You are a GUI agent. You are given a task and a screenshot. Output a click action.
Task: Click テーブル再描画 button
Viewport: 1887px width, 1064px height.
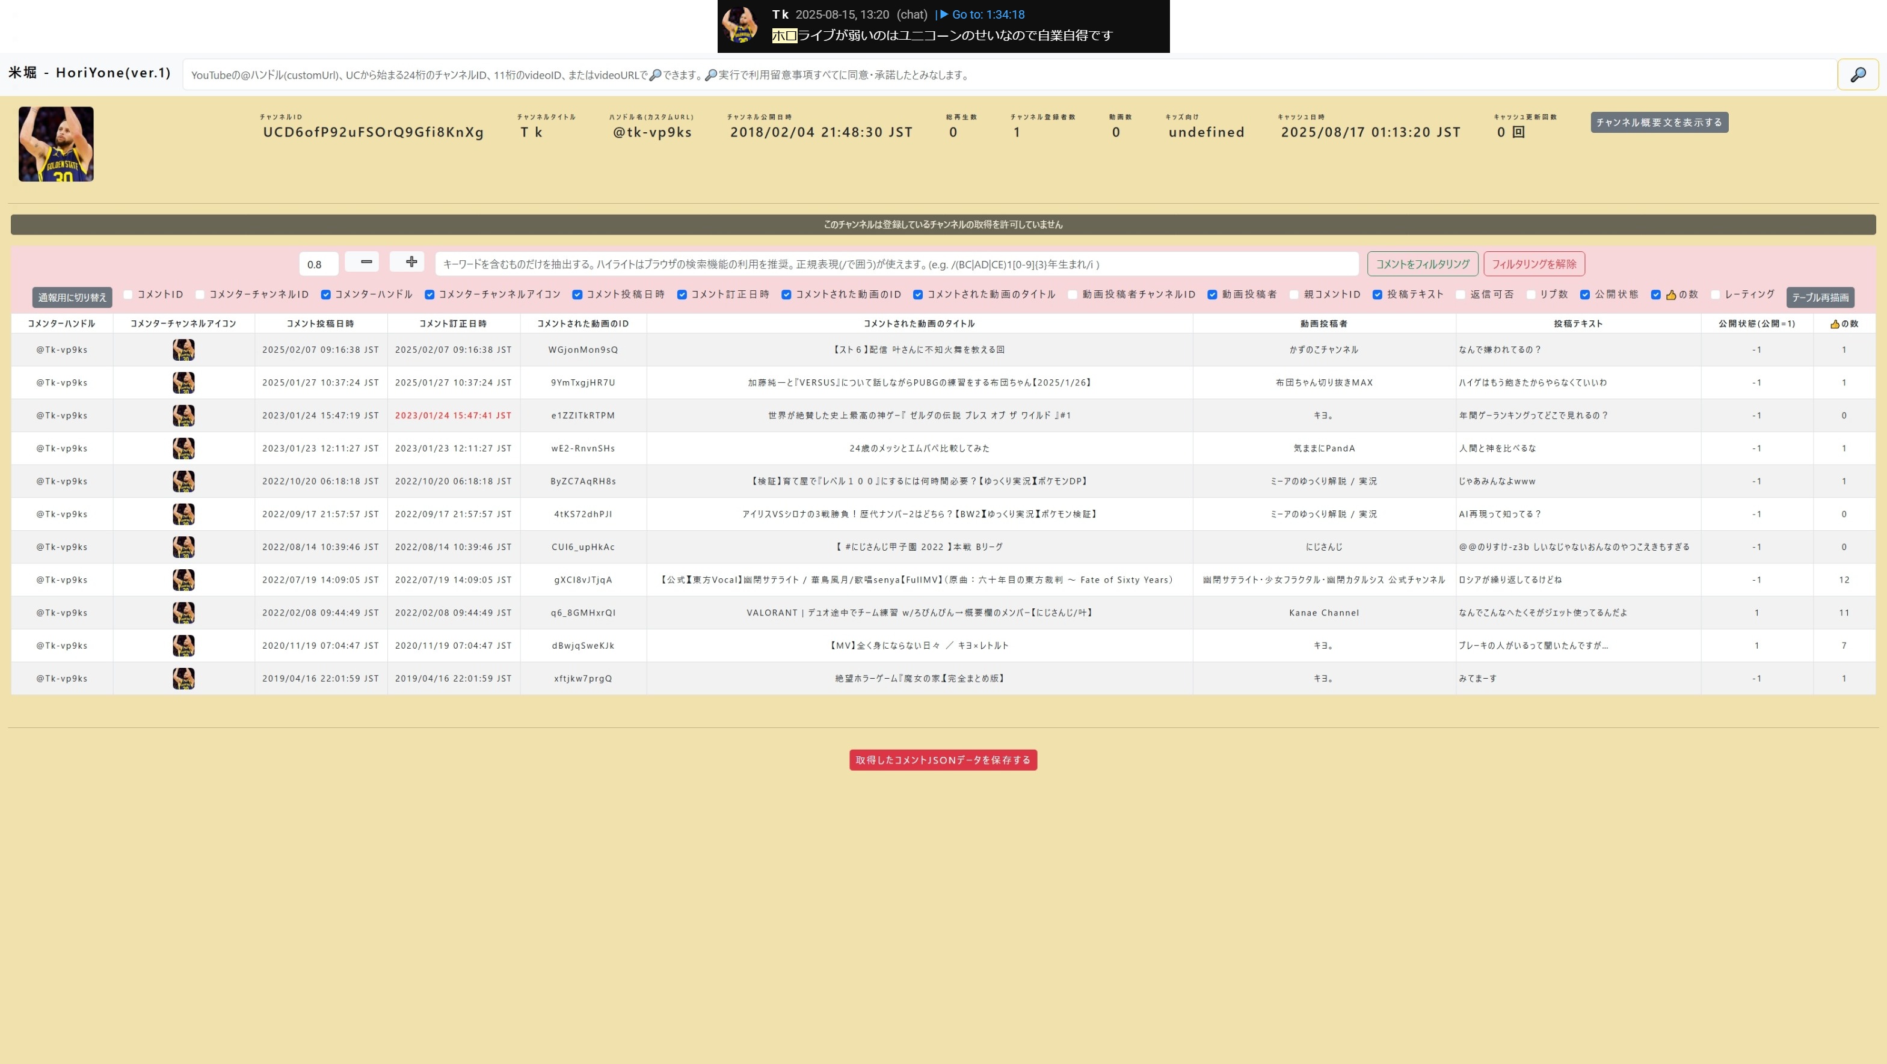tap(1820, 298)
